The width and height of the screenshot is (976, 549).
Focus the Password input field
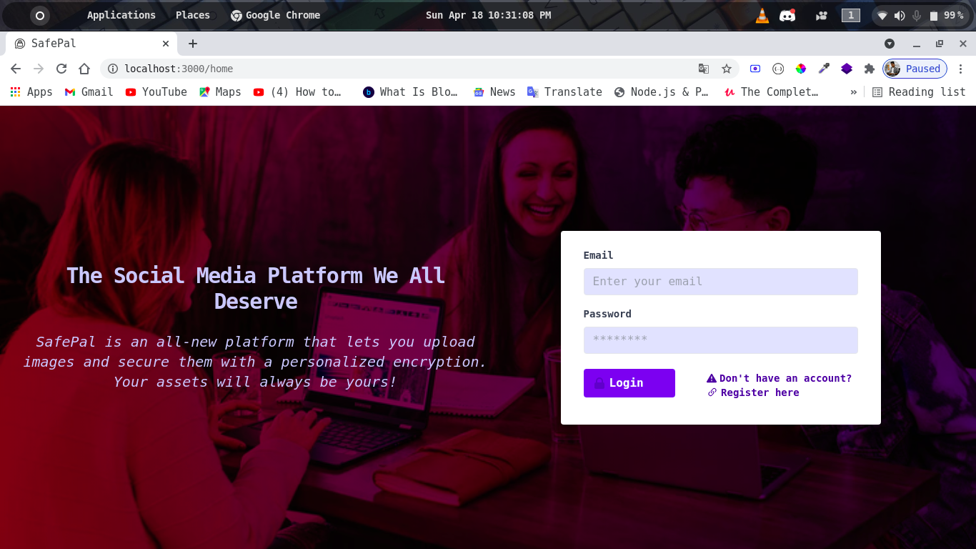720,340
